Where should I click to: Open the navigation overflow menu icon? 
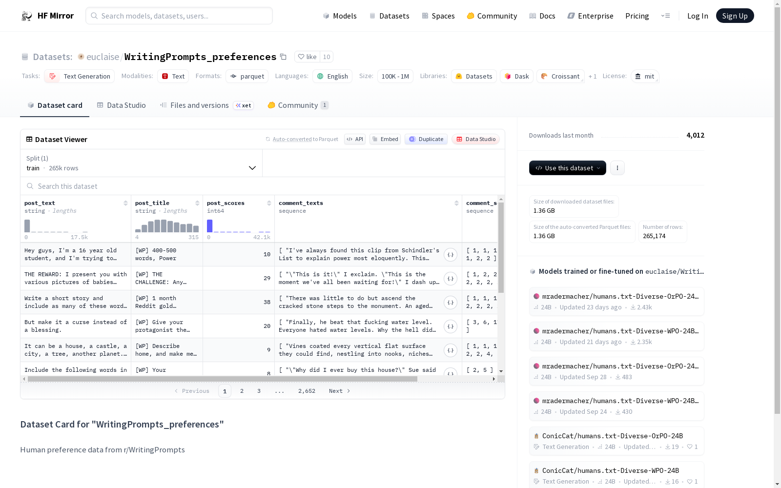(665, 16)
